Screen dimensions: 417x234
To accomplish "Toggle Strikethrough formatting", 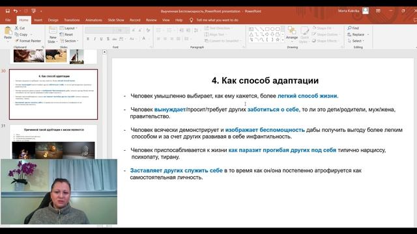I will tap(115, 39).
